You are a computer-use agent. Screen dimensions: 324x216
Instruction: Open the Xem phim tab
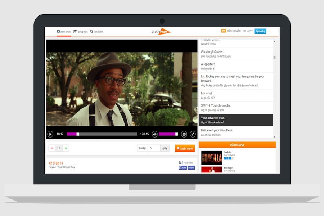coord(64,32)
